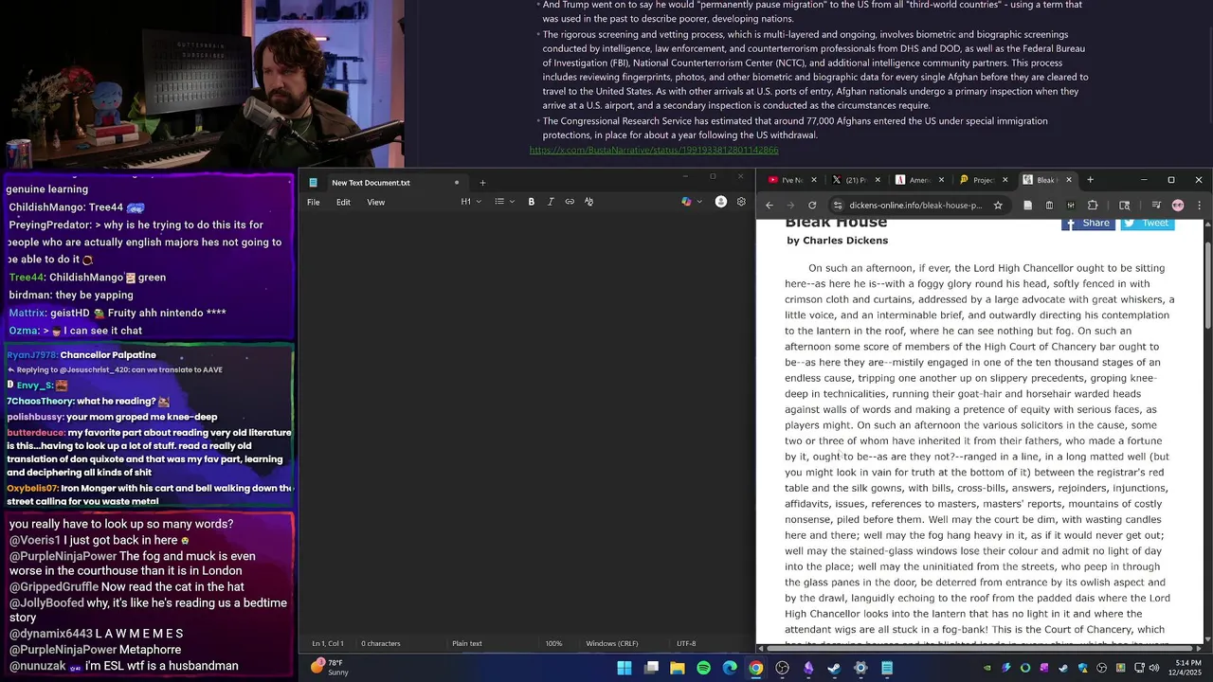The image size is (1213, 682).
Task: Click the Copilot icon in Notepad
Action: pyautogui.click(x=687, y=202)
